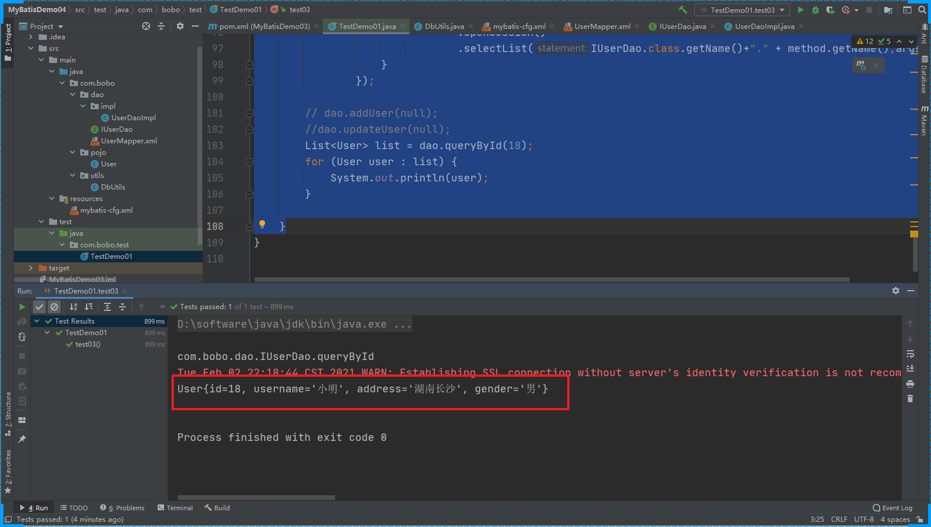Image resolution: width=931 pixels, height=527 pixels.
Task: Switch to the UserMapper.xml editor tab
Action: click(602, 26)
